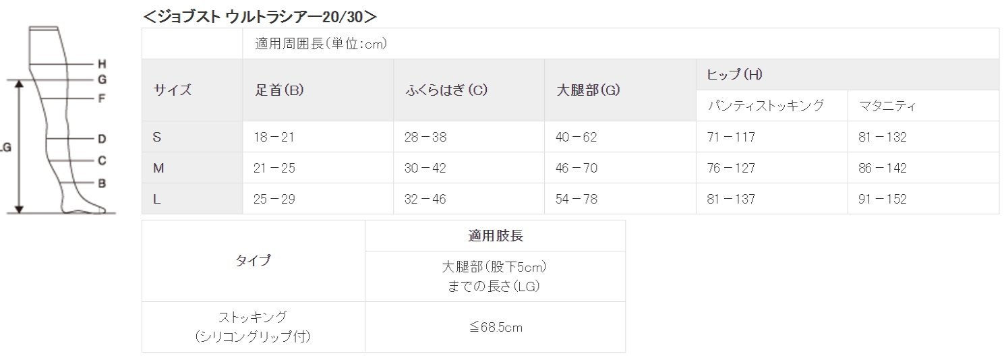Click the 91-152 maternity hip cell

click(882, 200)
